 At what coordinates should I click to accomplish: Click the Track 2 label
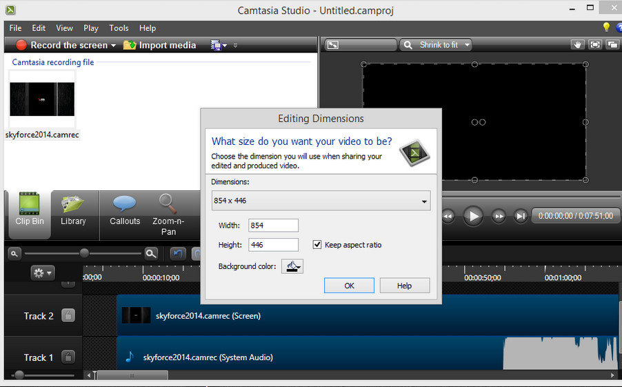[39, 316]
